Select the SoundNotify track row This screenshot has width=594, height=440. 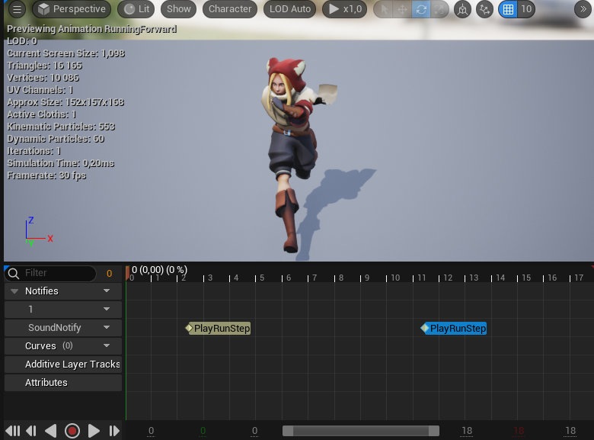tap(63, 328)
